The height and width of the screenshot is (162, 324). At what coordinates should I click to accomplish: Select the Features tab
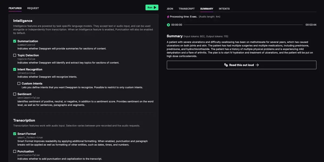(15, 8)
